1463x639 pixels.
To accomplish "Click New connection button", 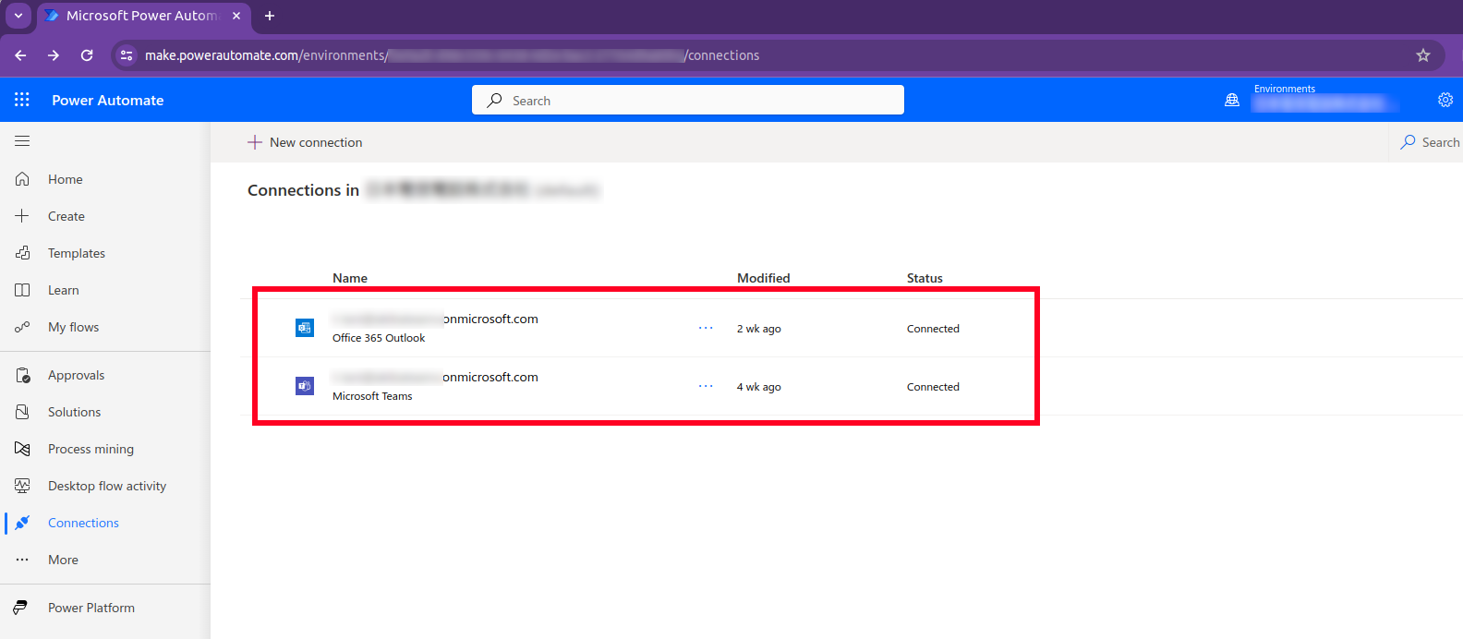I will (x=305, y=142).
